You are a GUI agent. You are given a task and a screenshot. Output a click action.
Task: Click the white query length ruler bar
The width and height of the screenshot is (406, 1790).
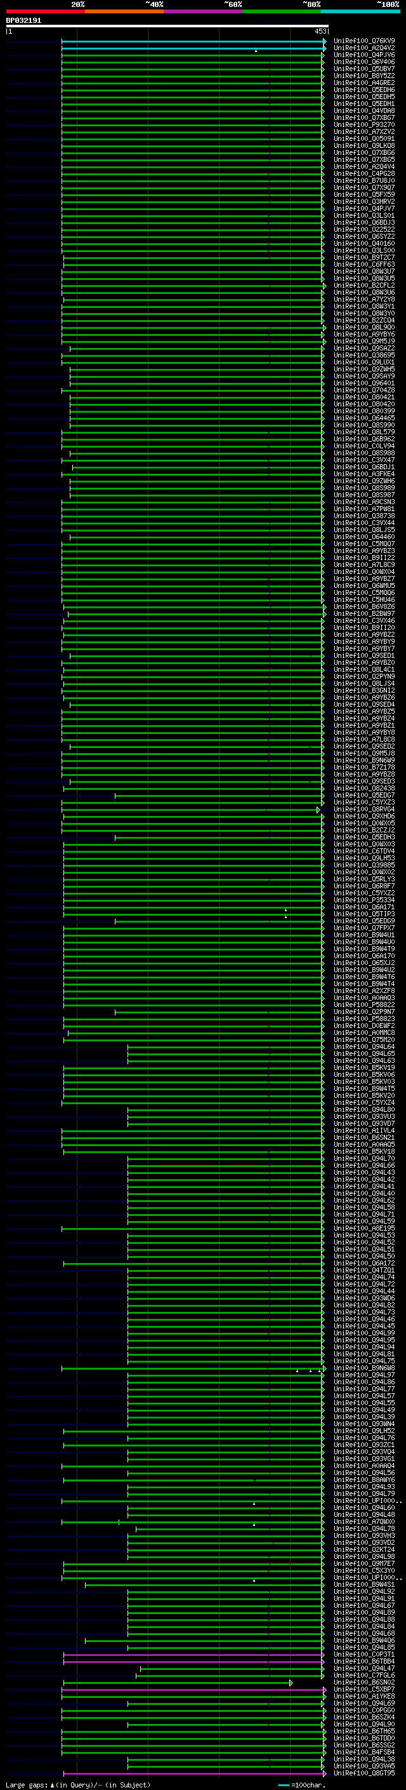[x=167, y=27]
